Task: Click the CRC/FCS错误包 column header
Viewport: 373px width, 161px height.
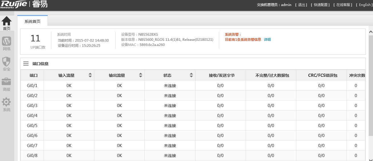Action: pos(321,75)
